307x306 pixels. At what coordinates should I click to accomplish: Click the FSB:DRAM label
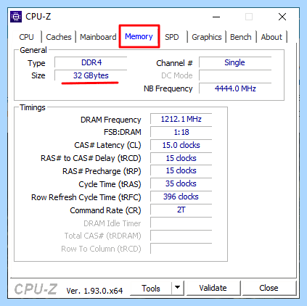123,132
